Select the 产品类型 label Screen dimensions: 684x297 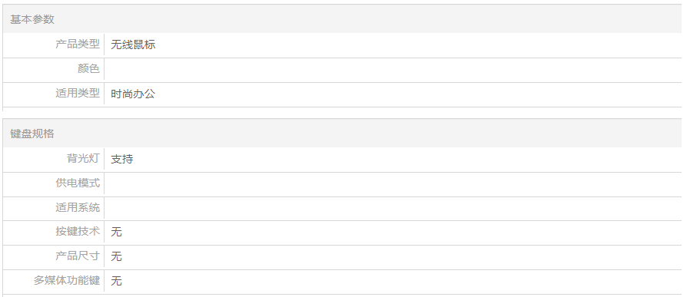(77, 45)
